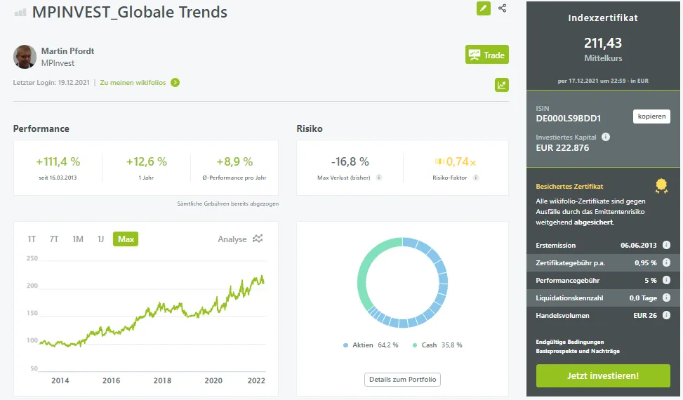This screenshot has height=400, width=683.
Task: Open the Analyse link
Action: tap(232, 239)
